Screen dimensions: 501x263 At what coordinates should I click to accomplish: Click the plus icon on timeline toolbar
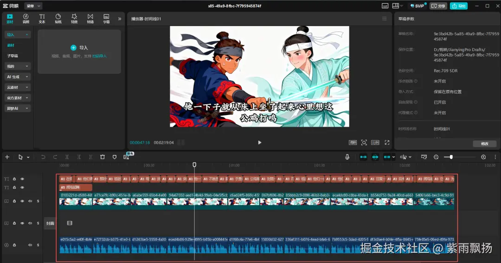(7, 157)
